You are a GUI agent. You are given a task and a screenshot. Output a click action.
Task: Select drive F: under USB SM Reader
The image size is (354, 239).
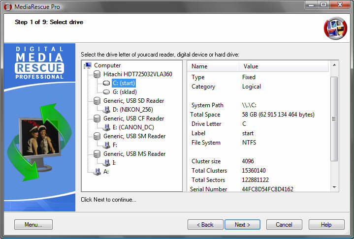pyautogui.click(x=115, y=145)
